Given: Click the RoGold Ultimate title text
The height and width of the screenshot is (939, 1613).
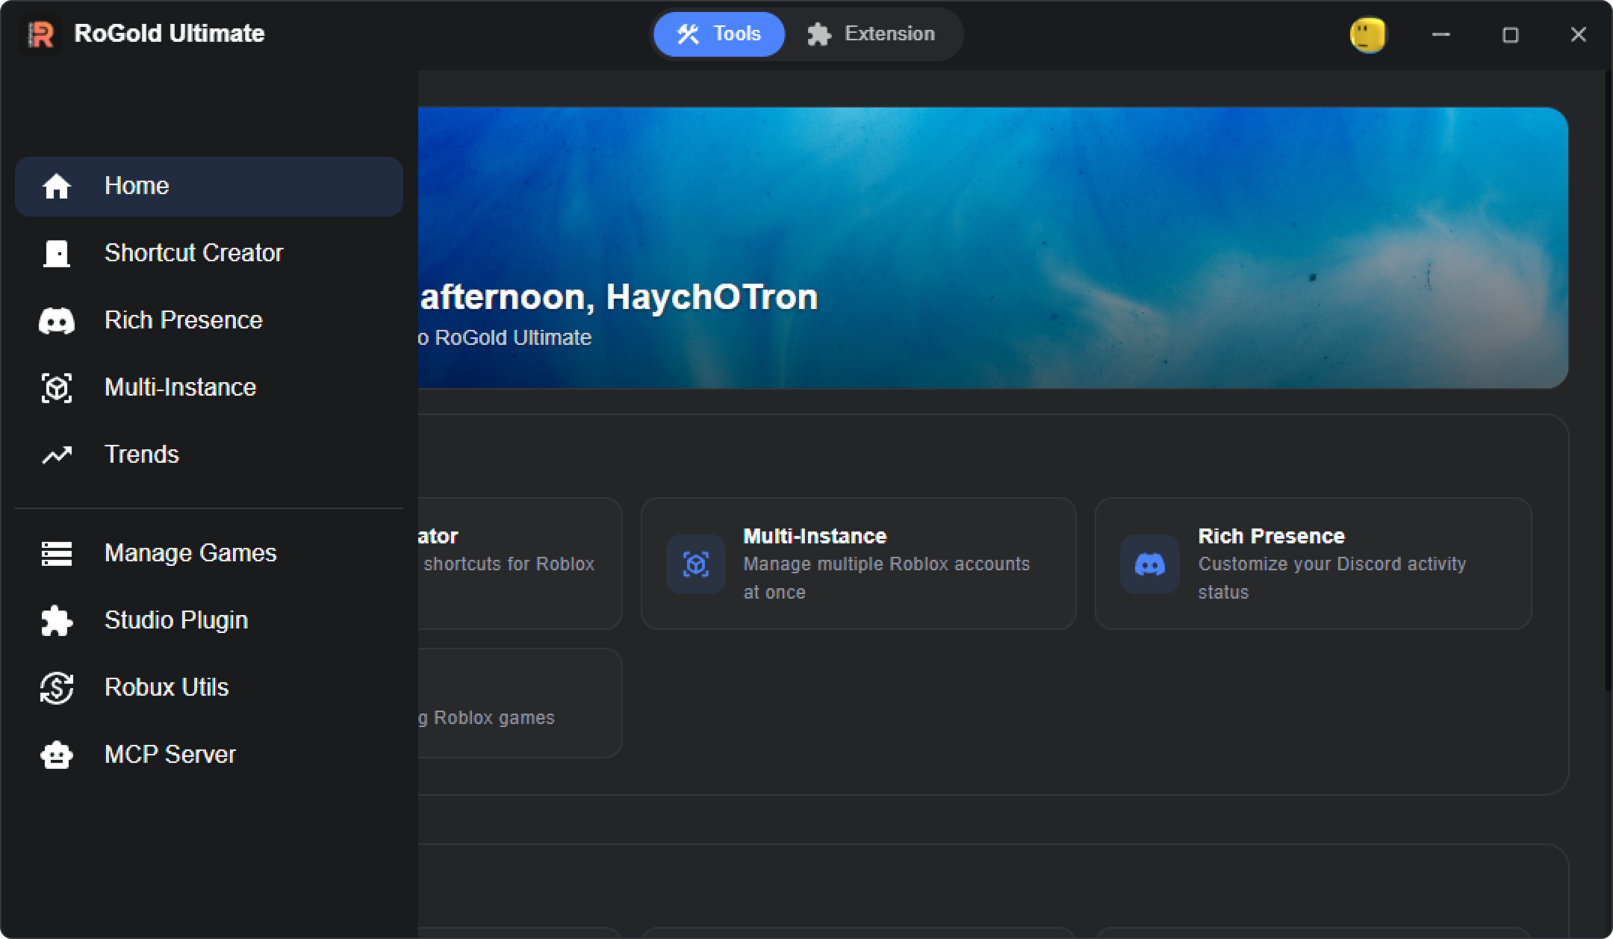Looking at the screenshot, I should [x=170, y=34].
